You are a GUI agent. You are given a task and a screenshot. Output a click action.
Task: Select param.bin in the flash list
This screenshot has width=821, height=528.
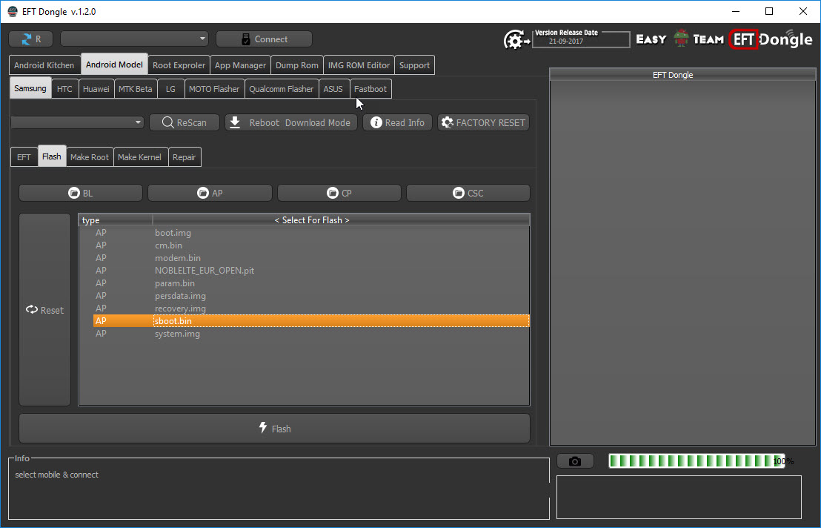click(311, 283)
